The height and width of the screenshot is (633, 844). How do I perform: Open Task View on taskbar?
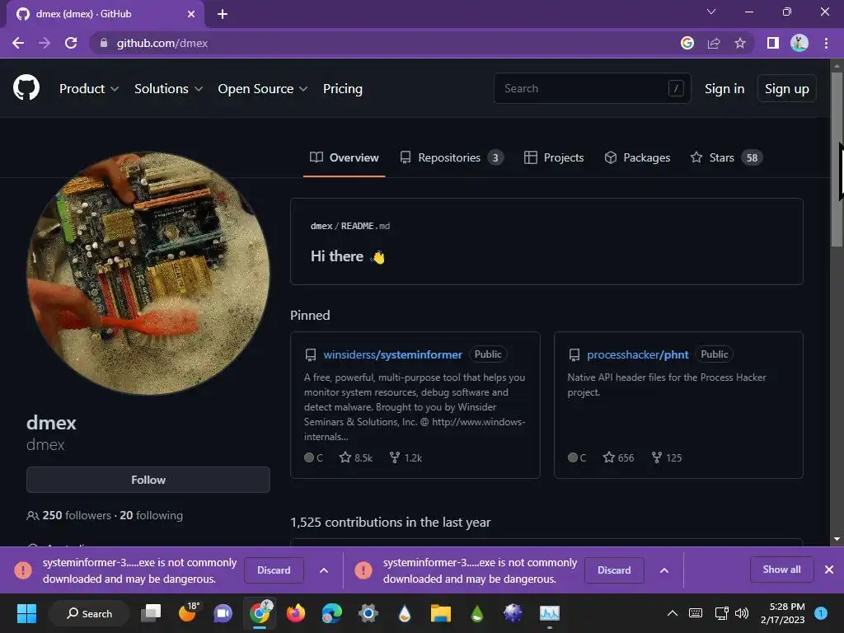[x=151, y=613]
